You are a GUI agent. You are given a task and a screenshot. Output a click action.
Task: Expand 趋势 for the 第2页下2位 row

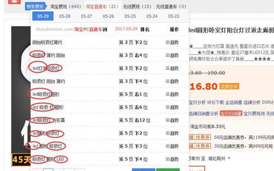(x=172, y=42)
